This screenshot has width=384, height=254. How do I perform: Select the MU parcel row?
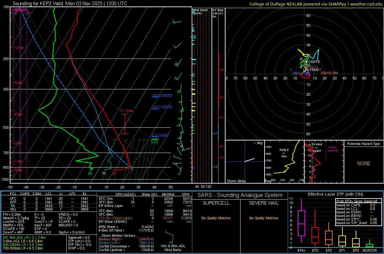49,209
